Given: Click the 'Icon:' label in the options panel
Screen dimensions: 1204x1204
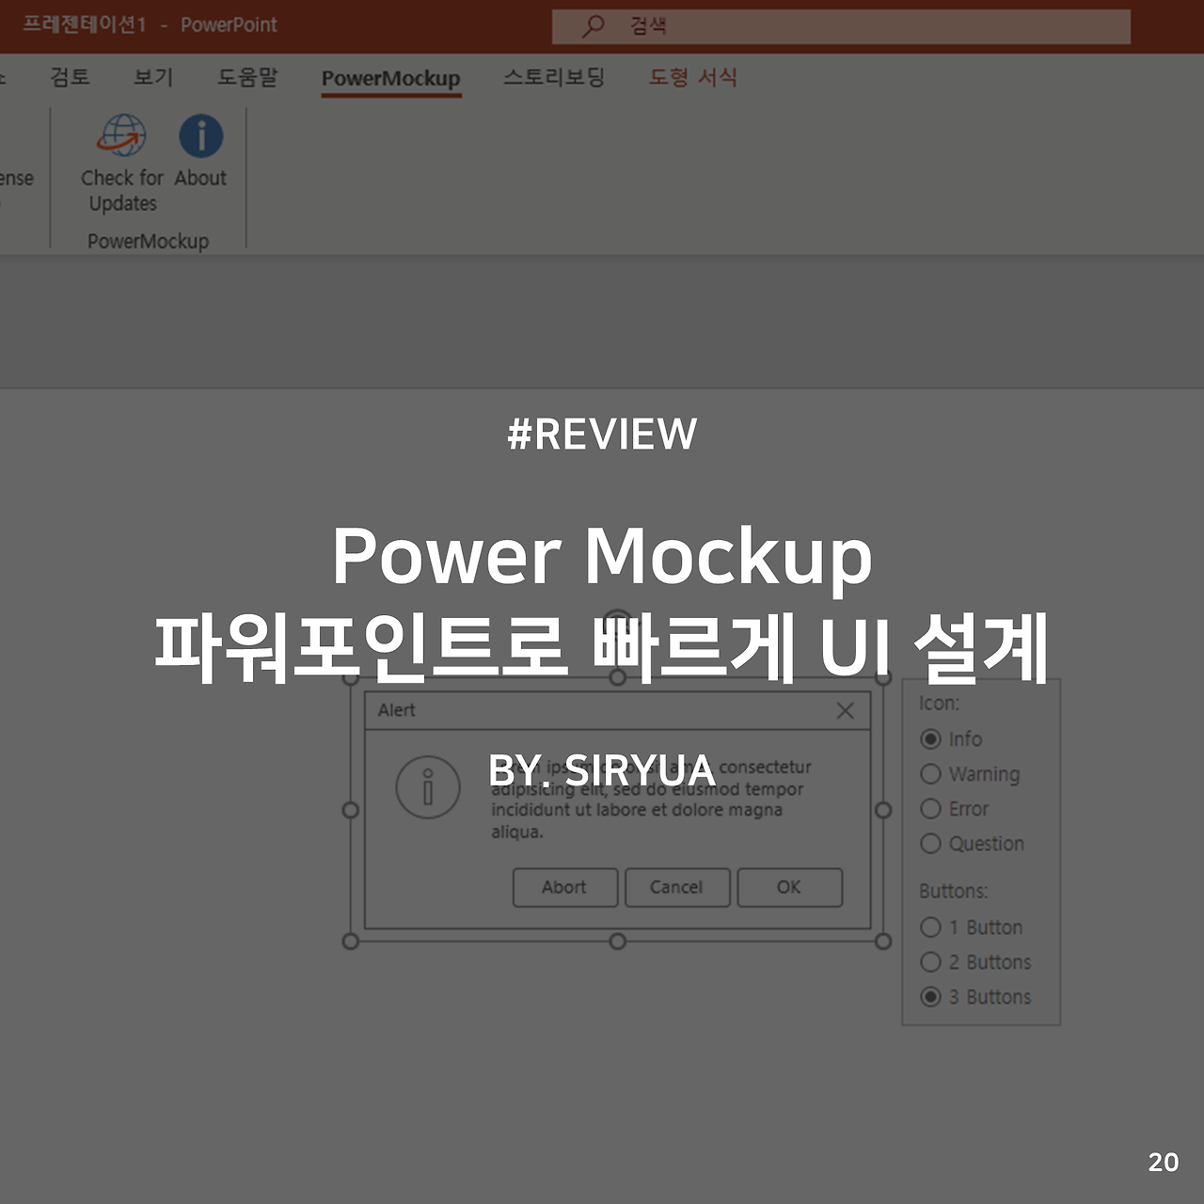Looking at the screenshot, I should tap(940, 704).
